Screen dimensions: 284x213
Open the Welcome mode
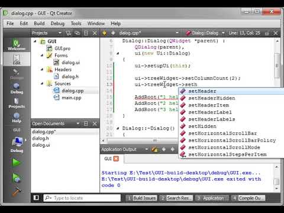click(x=17, y=44)
